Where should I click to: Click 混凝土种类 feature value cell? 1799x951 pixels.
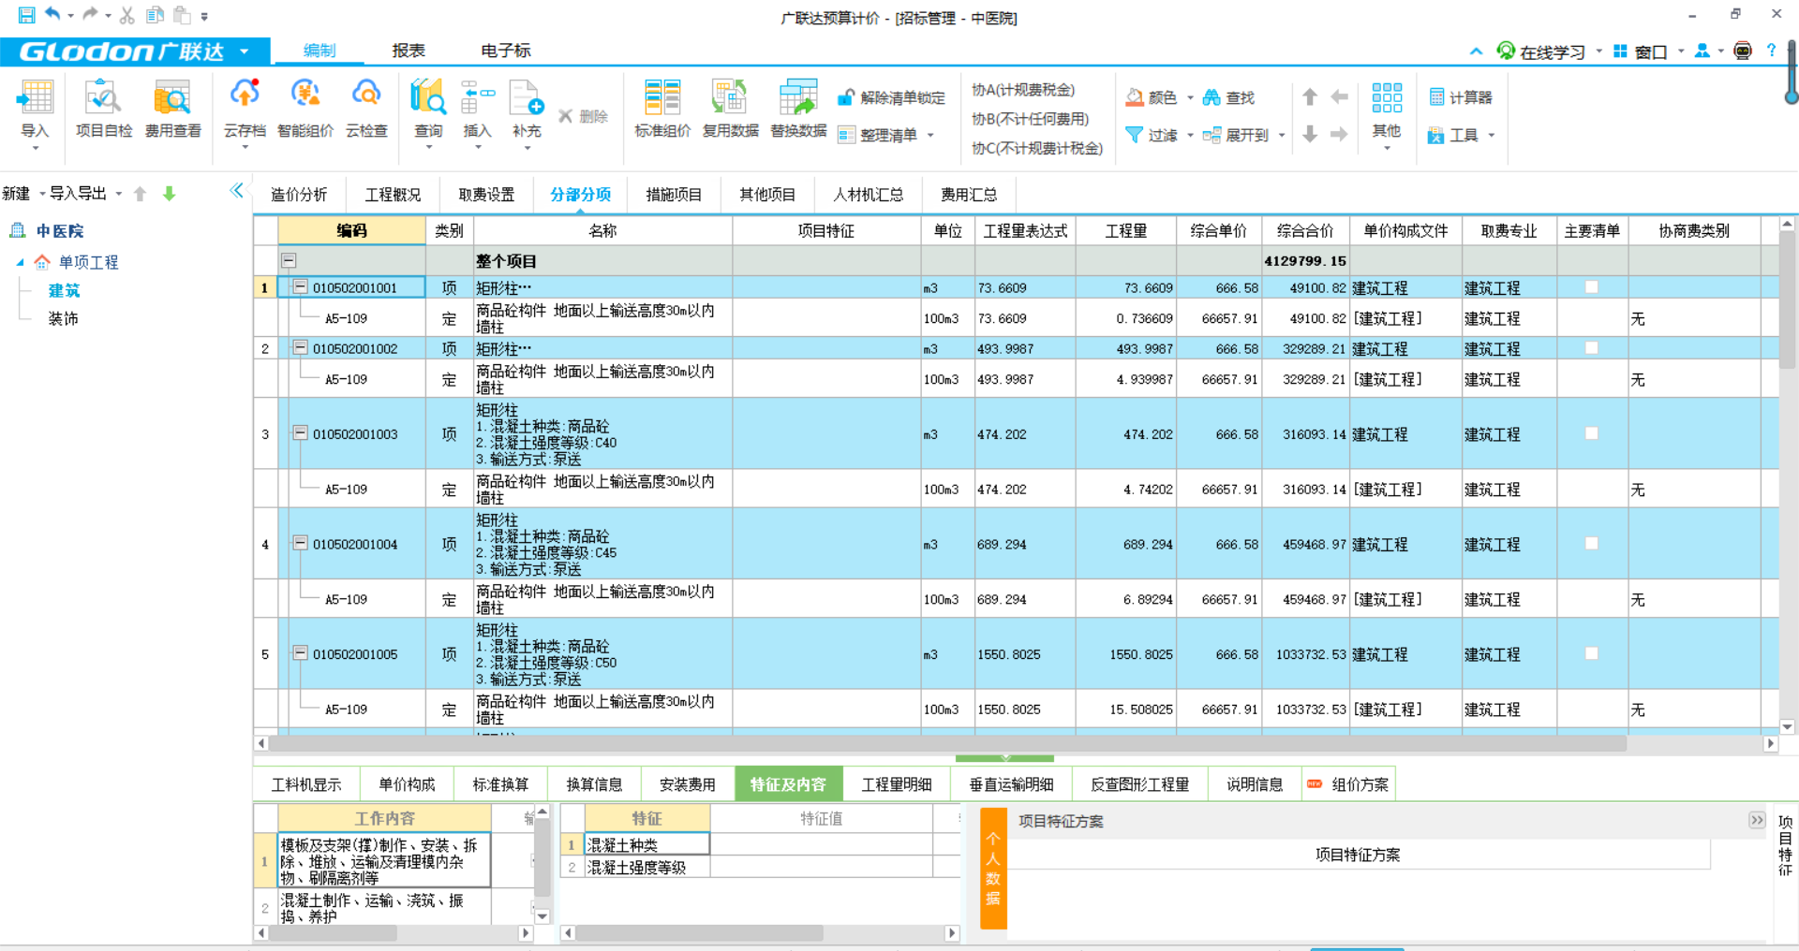[821, 844]
